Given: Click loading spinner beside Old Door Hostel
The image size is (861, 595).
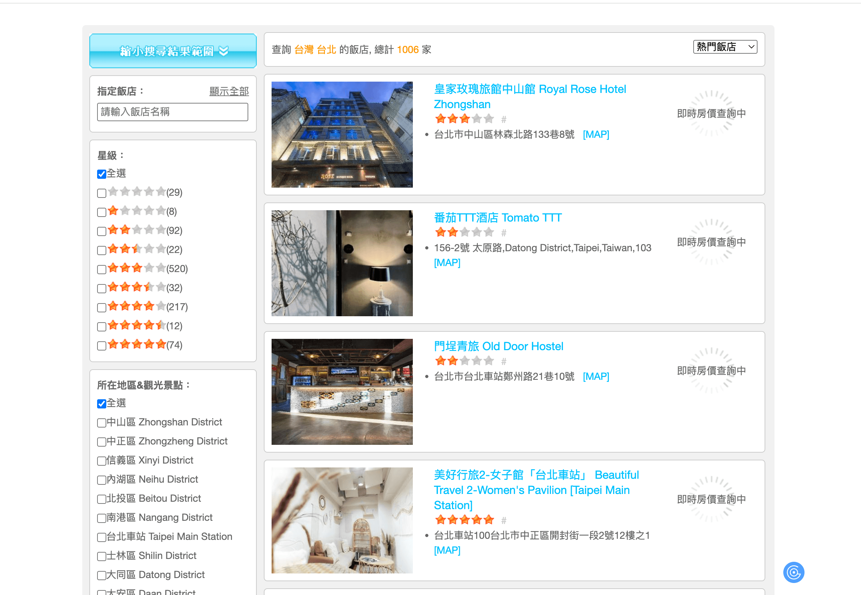Looking at the screenshot, I should (x=711, y=371).
